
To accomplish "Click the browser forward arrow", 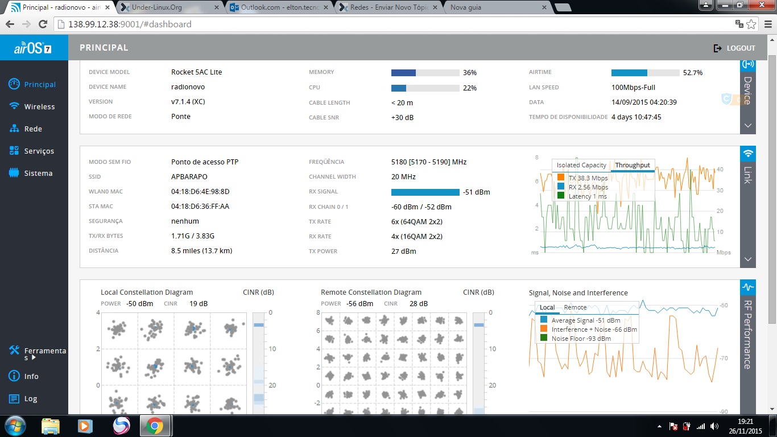I will 26,24.
